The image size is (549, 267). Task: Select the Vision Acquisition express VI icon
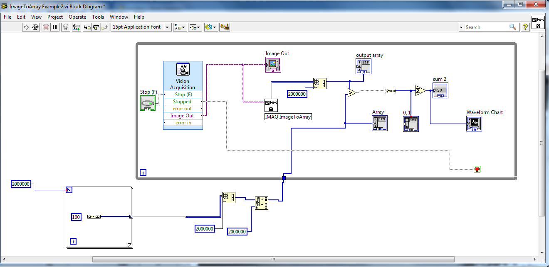coord(183,69)
